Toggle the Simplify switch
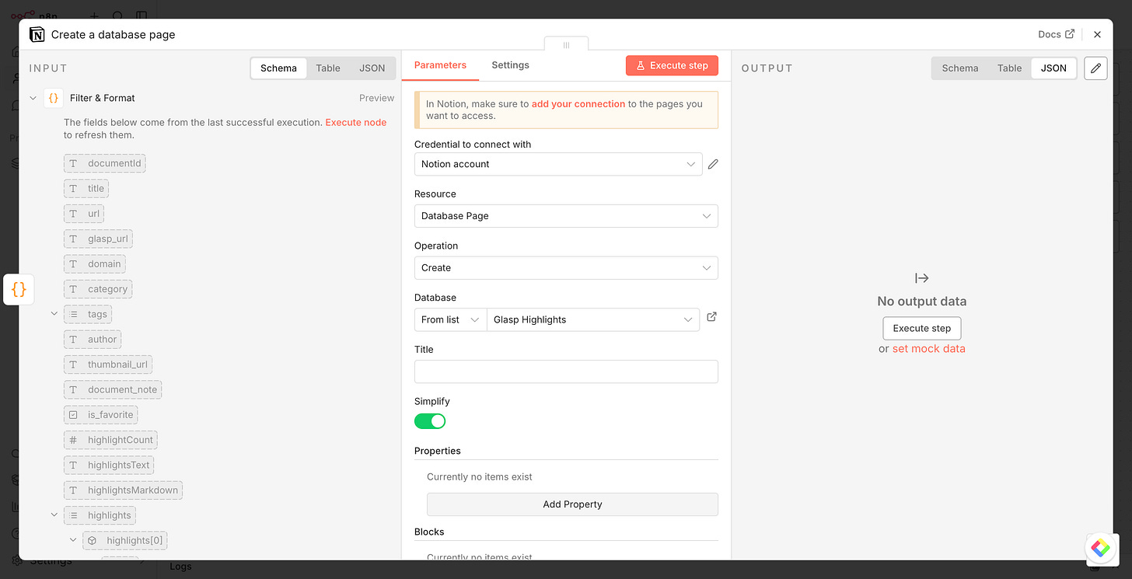 [430, 421]
